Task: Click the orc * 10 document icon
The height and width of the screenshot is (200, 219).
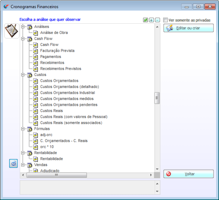Action: [36, 147]
